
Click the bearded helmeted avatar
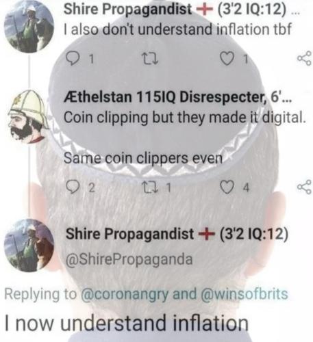(29, 117)
